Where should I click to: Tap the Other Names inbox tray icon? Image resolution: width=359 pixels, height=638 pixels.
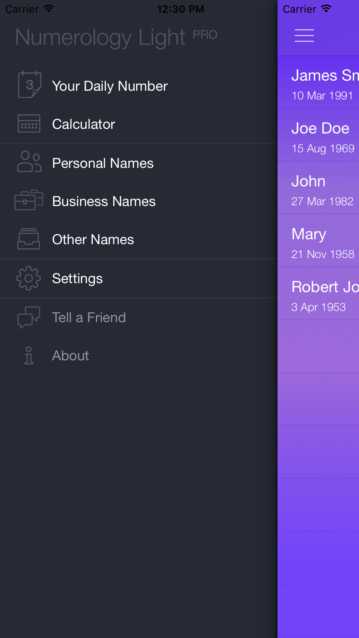click(x=29, y=239)
